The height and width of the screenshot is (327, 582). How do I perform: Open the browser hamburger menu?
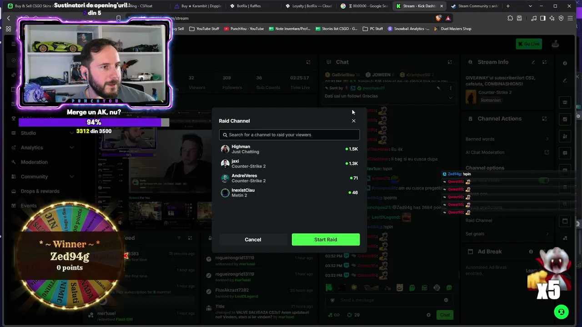click(570, 18)
